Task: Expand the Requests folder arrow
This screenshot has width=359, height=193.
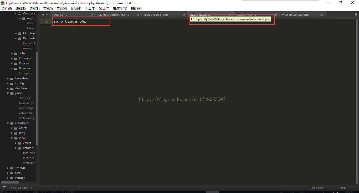Action: click(16, 39)
